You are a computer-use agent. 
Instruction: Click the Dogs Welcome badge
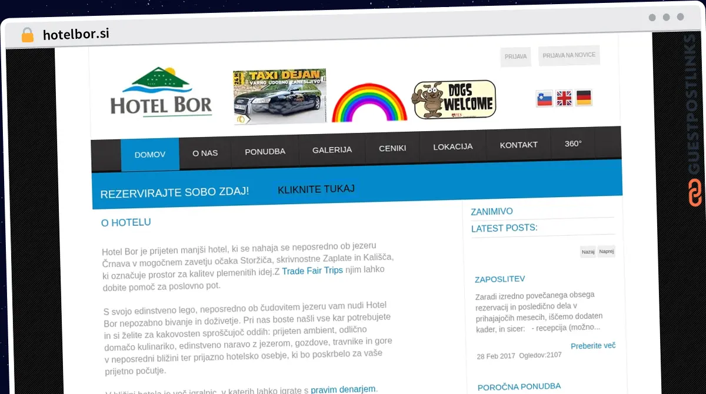point(454,99)
